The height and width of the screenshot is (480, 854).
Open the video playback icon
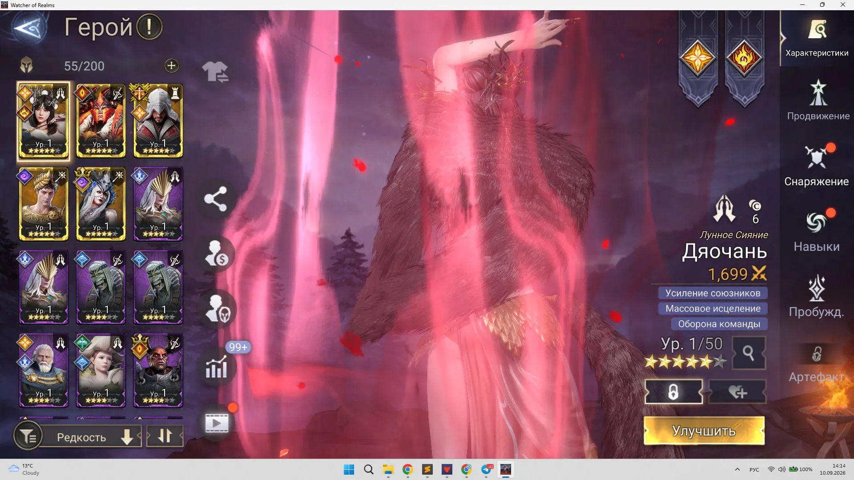click(217, 423)
